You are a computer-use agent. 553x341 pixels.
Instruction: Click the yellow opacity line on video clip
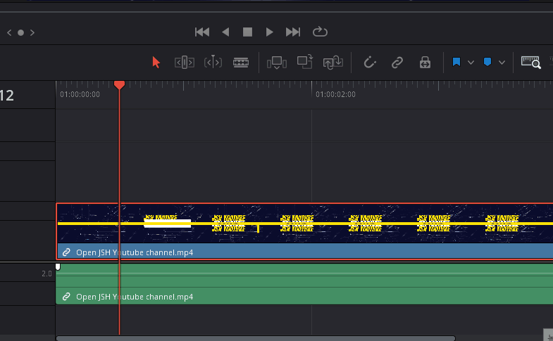[305, 224]
